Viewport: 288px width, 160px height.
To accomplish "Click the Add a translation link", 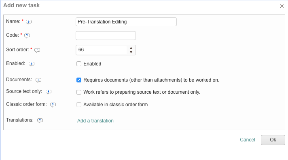I will tap(95, 121).
